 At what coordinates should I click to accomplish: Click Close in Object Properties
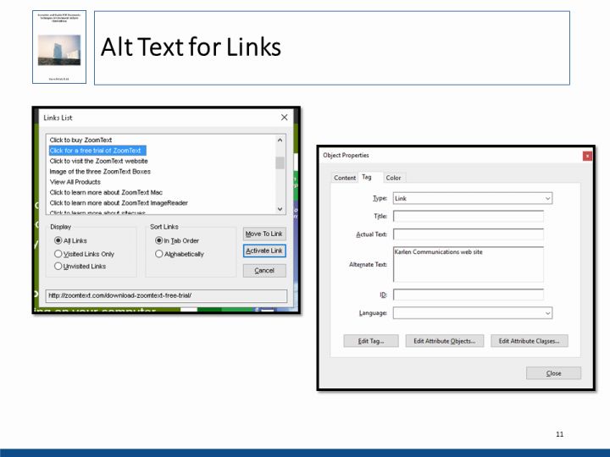(553, 373)
